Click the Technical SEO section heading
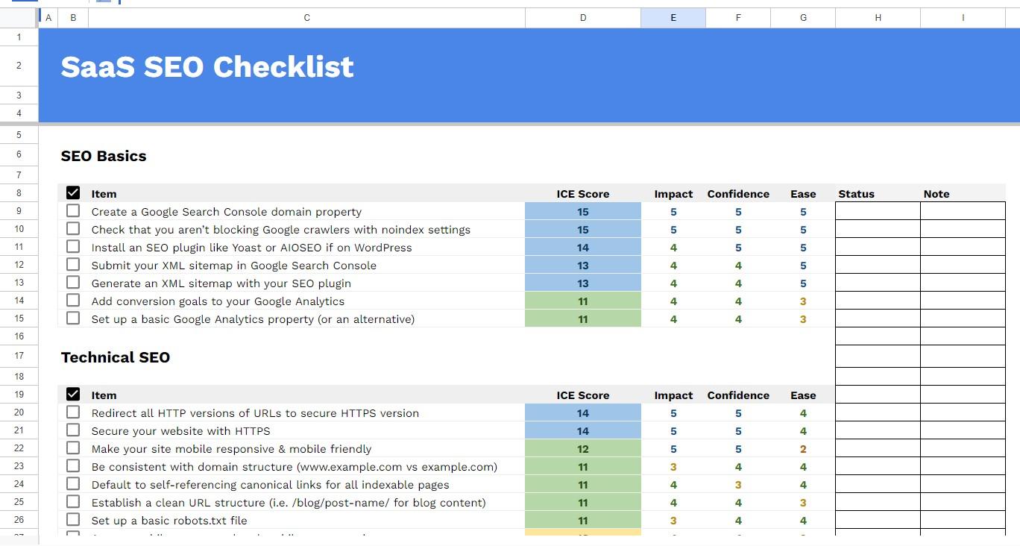Screen dimensions: 1020x546 pyautogui.click(x=116, y=357)
